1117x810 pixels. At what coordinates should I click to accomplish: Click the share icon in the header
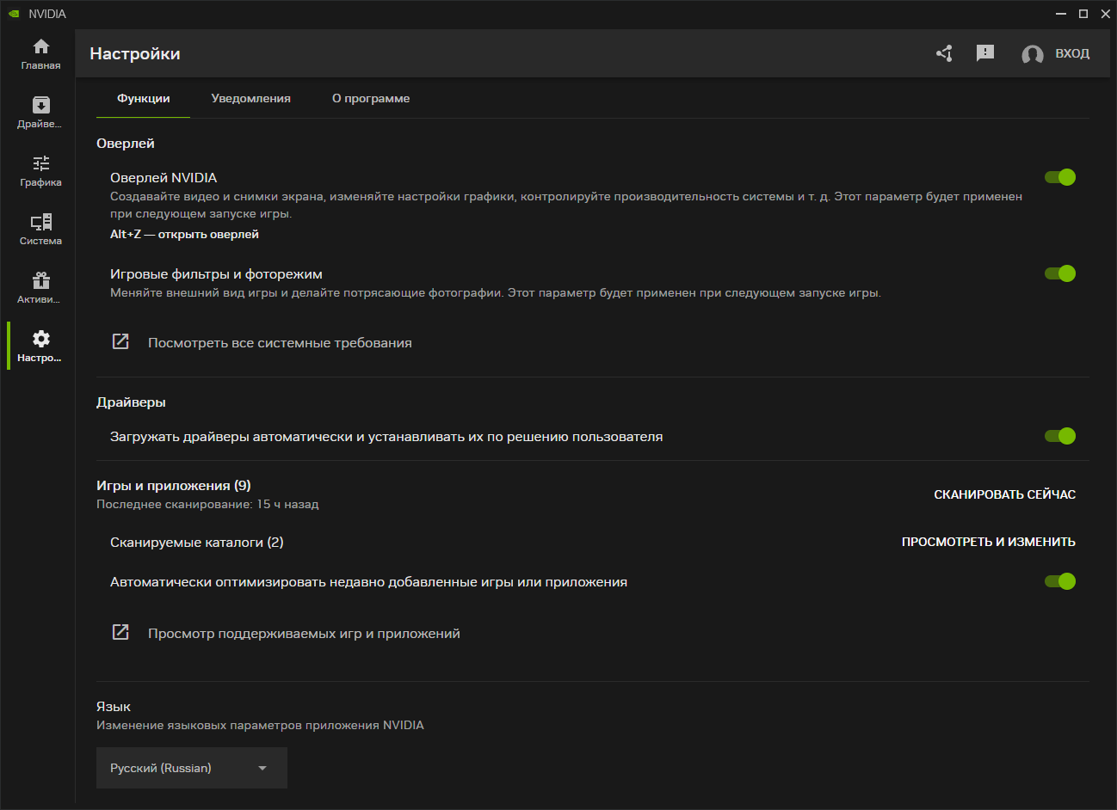click(944, 53)
